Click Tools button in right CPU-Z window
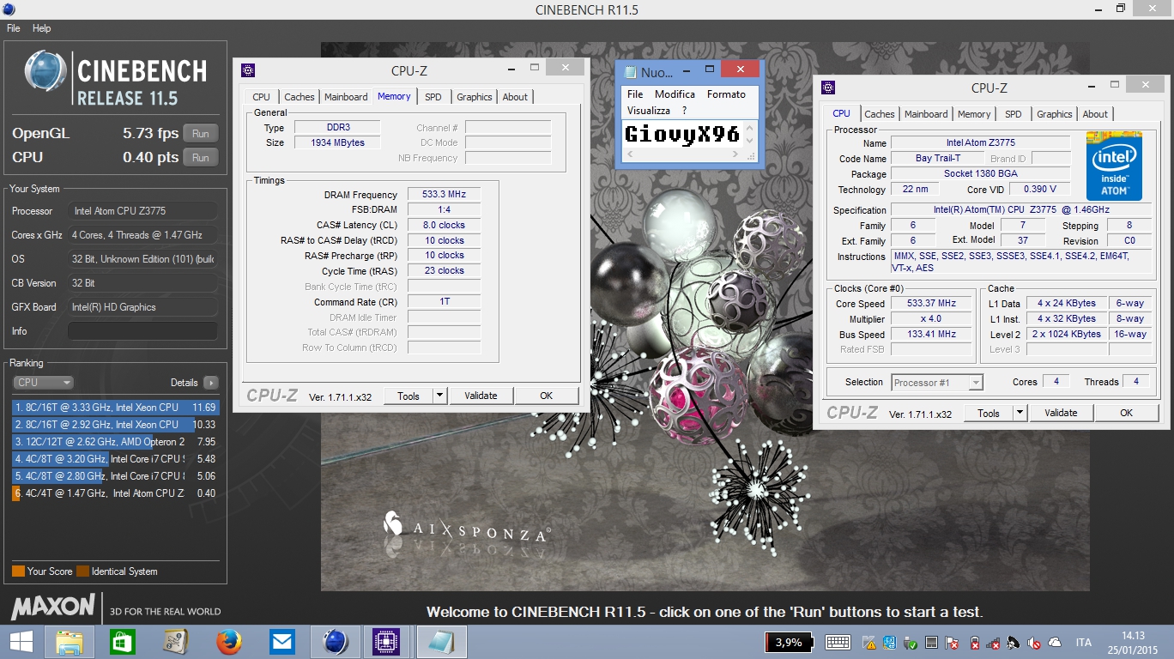Image resolution: width=1174 pixels, height=659 pixels. tap(989, 413)
